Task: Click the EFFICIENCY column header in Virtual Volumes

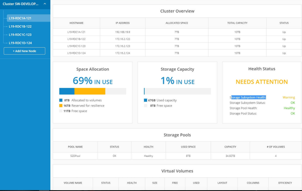Action: pos(285,183)
